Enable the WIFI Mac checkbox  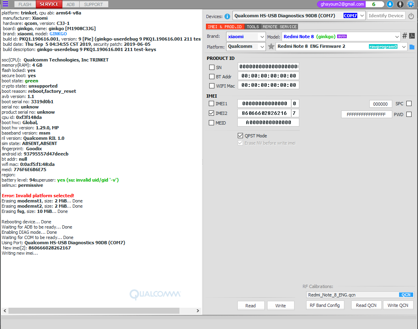point(212,86)
